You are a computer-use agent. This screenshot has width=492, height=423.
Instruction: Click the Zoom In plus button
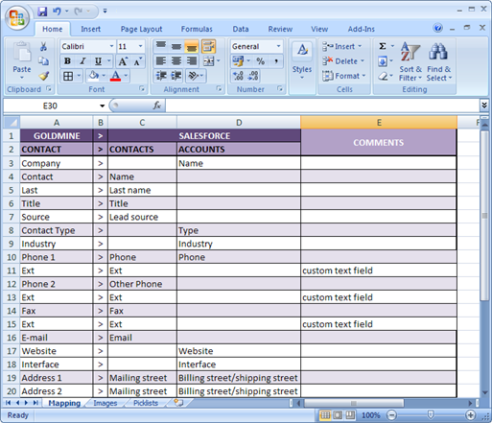470,415
